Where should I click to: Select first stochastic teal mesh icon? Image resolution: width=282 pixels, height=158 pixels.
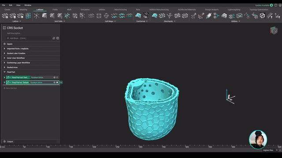click(155, 16)
